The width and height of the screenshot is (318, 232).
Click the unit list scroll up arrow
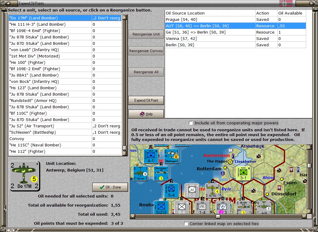click(x=125, y=17)
